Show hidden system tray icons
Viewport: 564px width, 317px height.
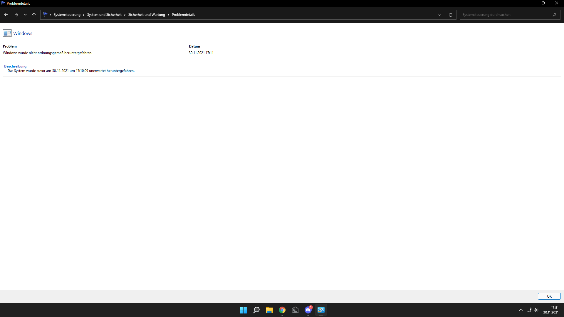click(521, 310)
